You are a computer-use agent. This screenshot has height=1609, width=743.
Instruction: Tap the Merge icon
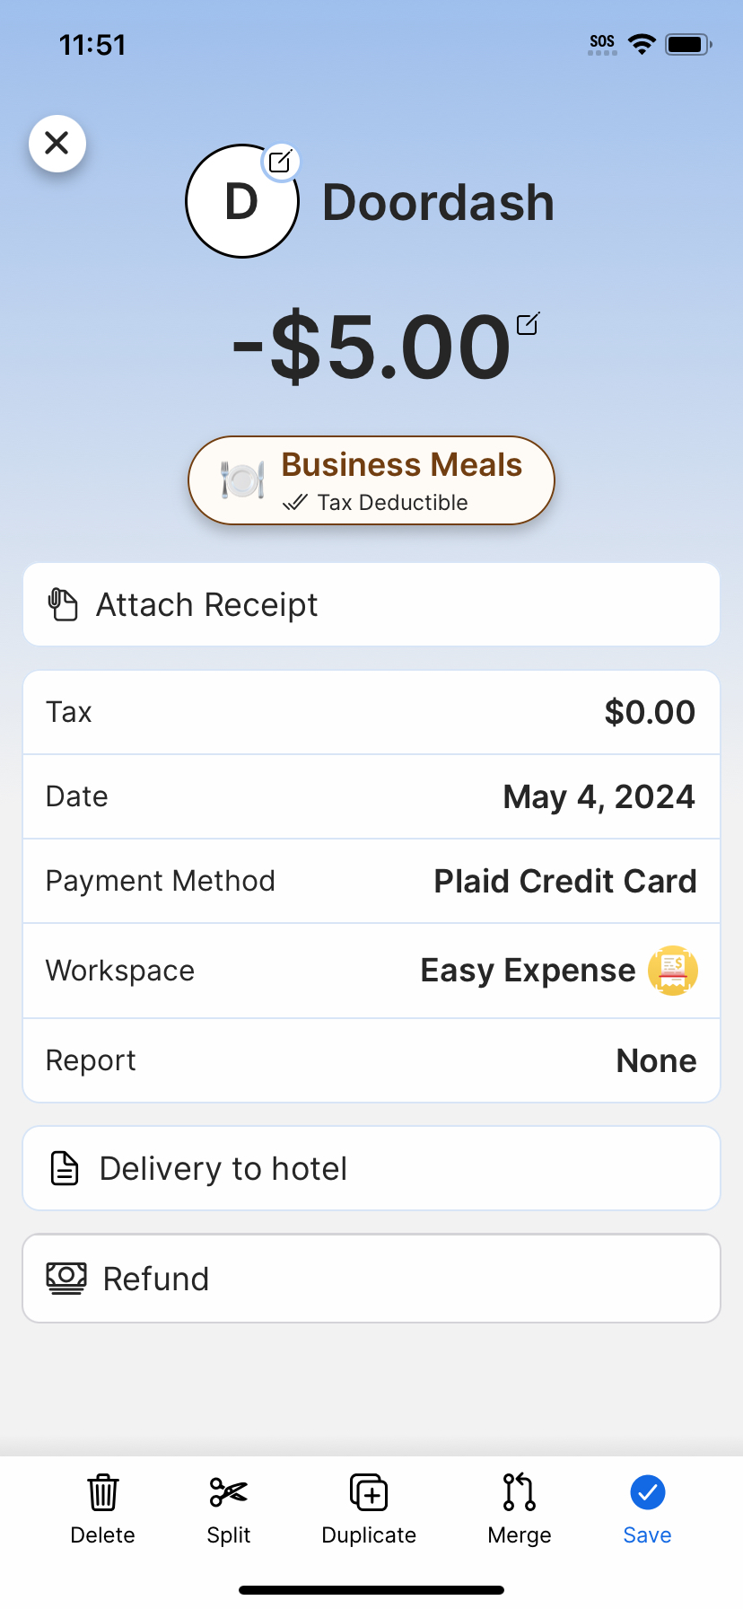point(519,1492)
